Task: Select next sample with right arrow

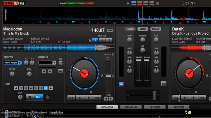Action: [50, 71]
